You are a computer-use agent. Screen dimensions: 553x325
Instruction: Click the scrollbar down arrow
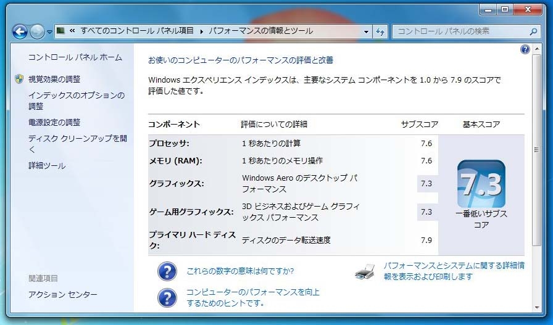pyautogui.click(x=537, y=307)
